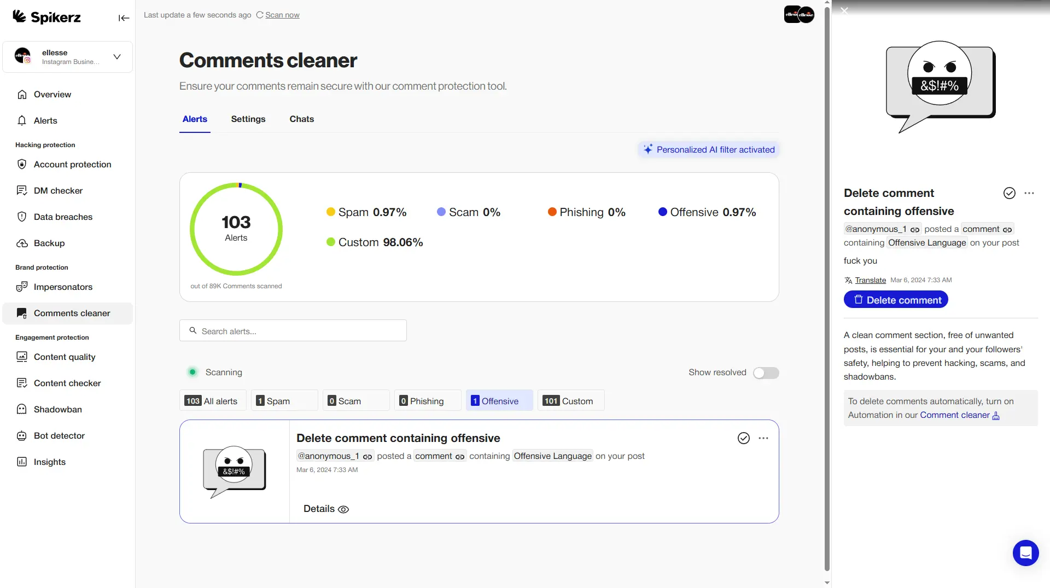
Task: Select the Shadowban detection tool
Action: click(x=57, y=409)
